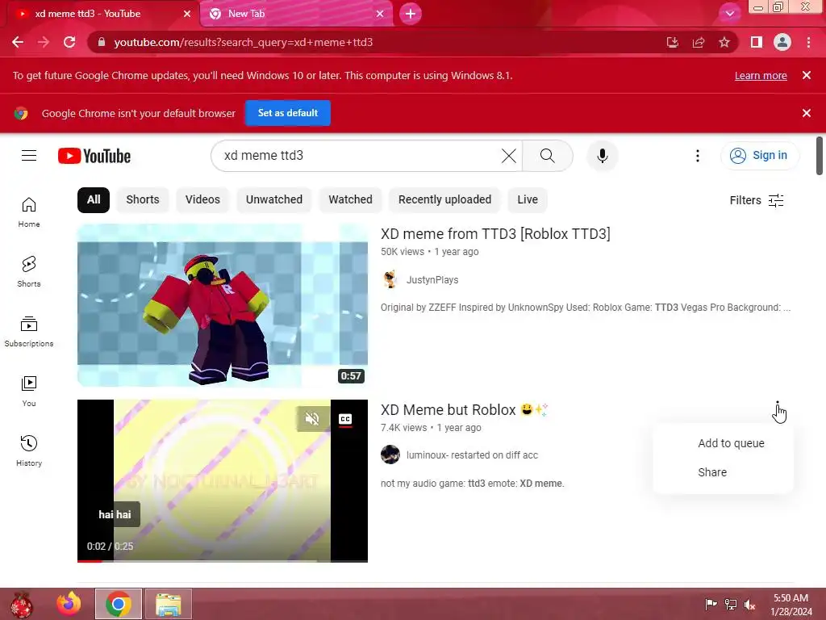Click the muted volume tray icon
Image resolution: width=826 pixels, height=620 pixels.
point(750,605)
